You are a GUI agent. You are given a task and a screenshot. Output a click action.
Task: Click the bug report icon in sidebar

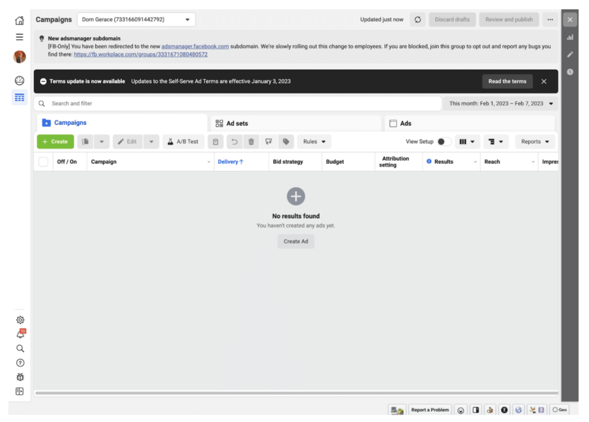(20, 377)
